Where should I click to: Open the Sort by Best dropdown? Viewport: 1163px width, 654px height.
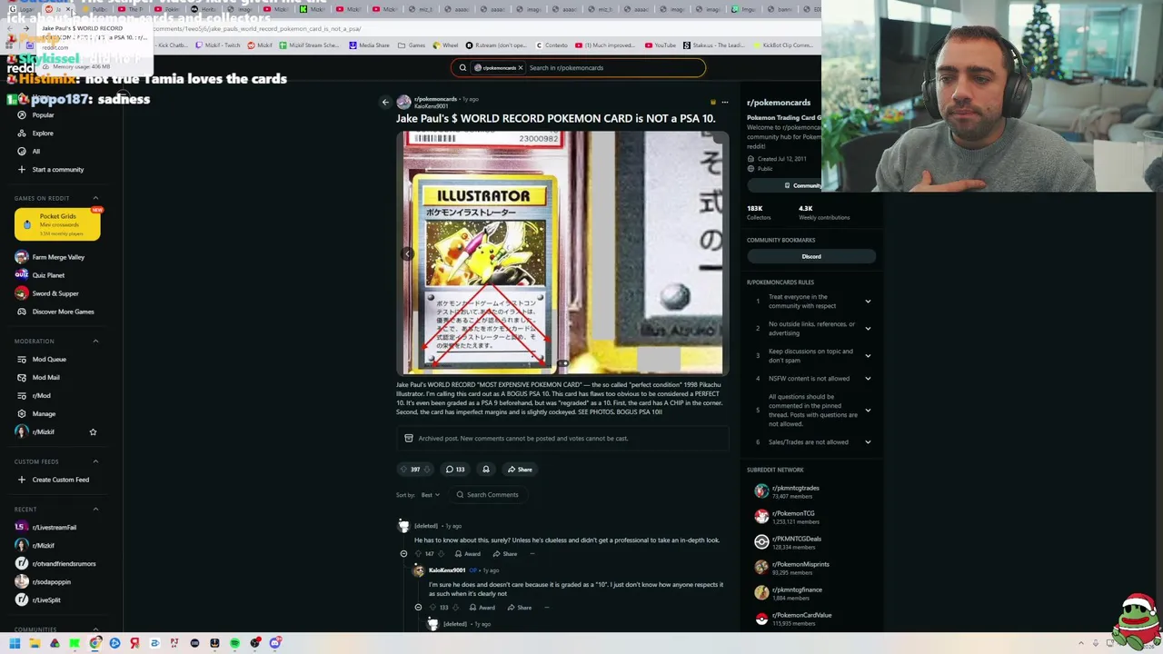pos(431,495)
